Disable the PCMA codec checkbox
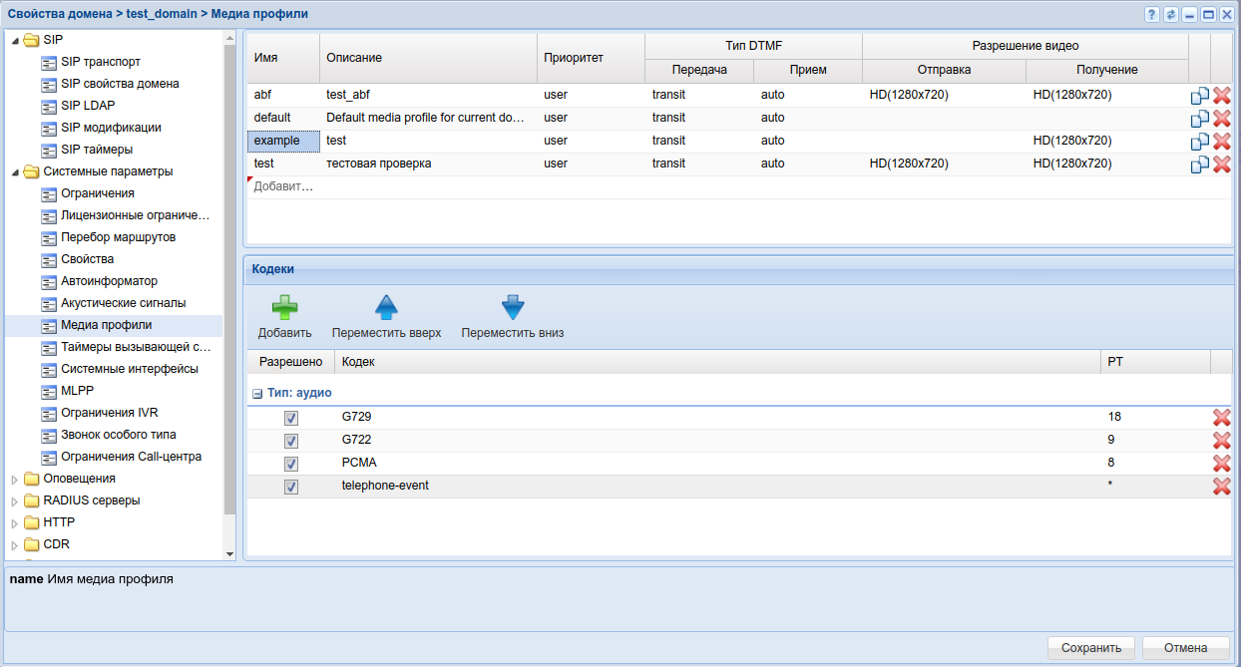This screenshot has height=667, width=1241. click(291, 464)
